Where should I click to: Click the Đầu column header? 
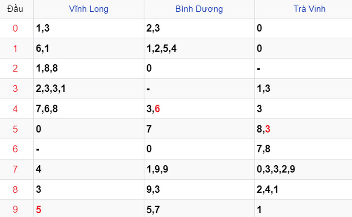coord(15,9)
